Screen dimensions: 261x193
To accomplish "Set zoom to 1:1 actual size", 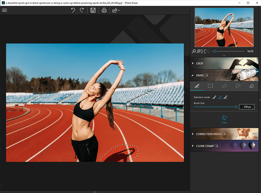I will (203, 51).
